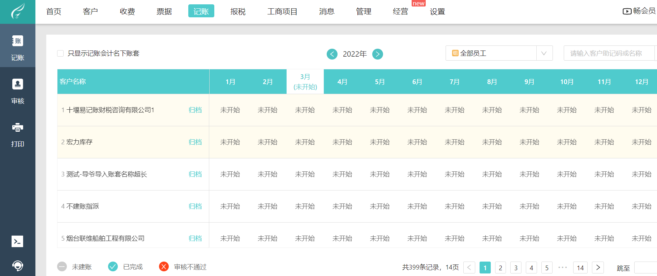The image size is (657, 276).
Task: Open the 经营 menu marked new
Action: pyautogui.click(x=400, y=12)
